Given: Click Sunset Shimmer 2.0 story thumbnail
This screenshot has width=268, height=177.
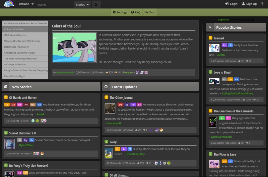Looking at the screenshot, I should [x=10, y=144].
